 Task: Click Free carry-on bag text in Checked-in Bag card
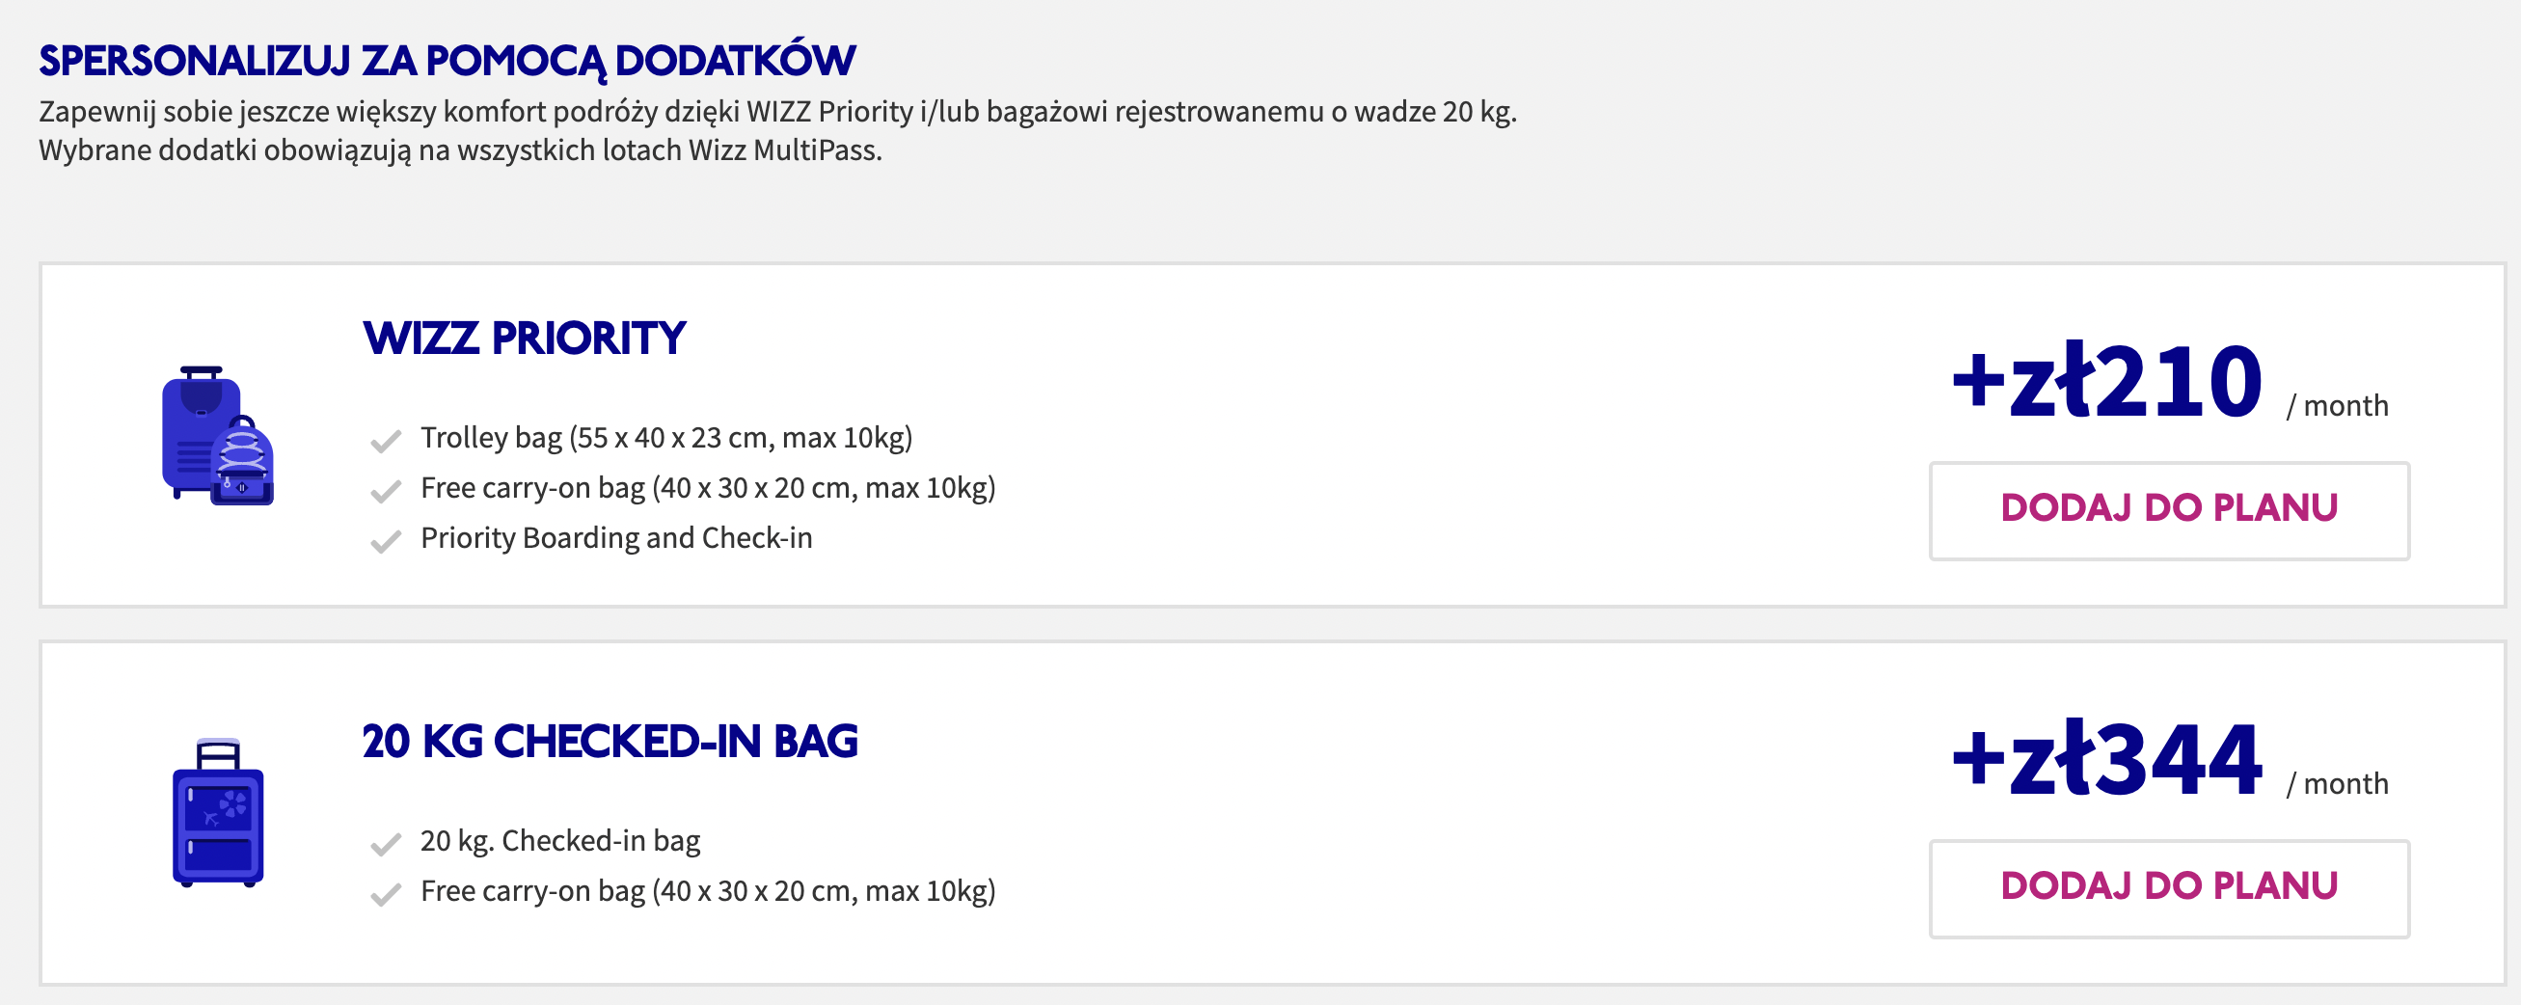coord(708,890)
